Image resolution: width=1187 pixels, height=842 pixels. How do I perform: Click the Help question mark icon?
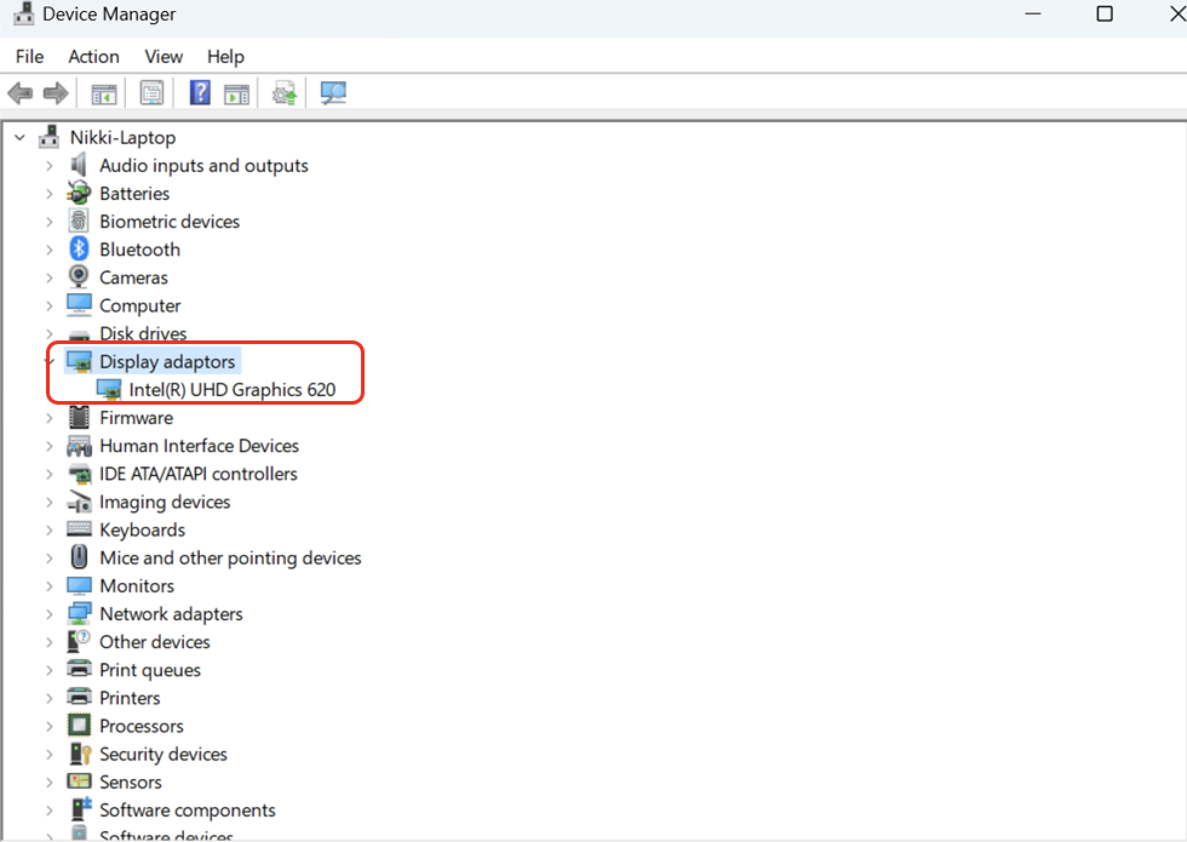(200, 93)
